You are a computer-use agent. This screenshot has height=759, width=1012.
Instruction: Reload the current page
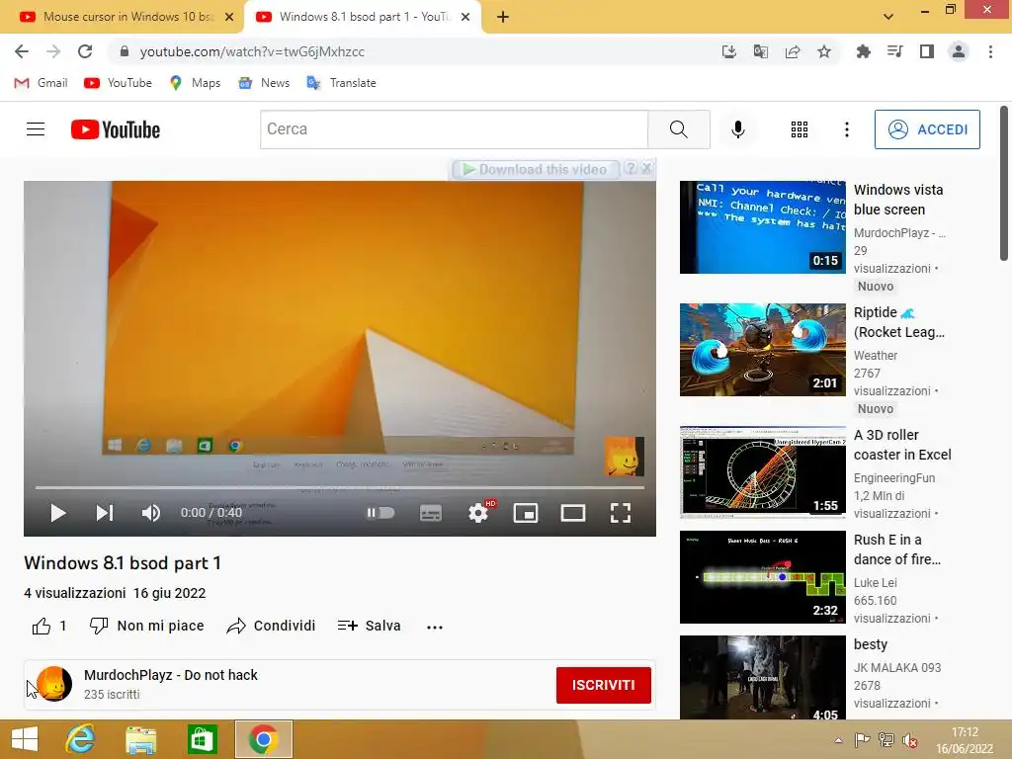(85, 51)
